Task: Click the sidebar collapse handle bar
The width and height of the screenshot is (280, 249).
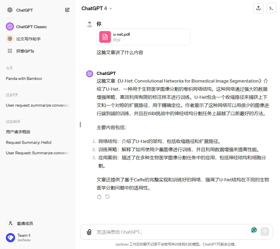Action: (80, 125)
